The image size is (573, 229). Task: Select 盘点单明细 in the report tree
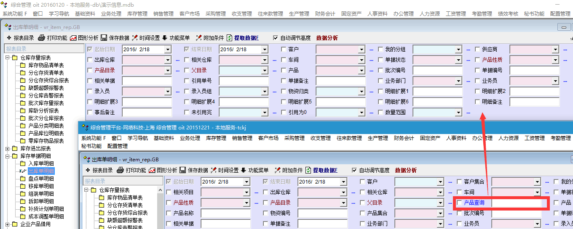coord(41,179)
